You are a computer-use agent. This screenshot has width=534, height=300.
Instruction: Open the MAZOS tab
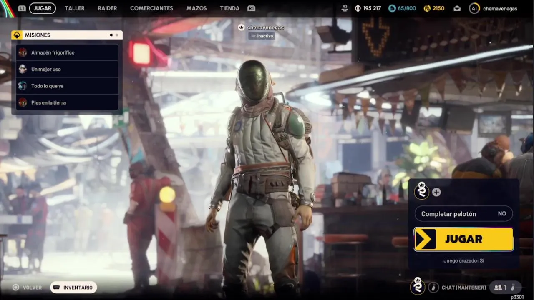pos(196,8)
